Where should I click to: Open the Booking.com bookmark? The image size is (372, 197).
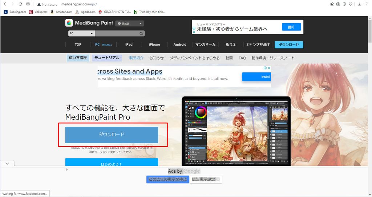point(15,12)
